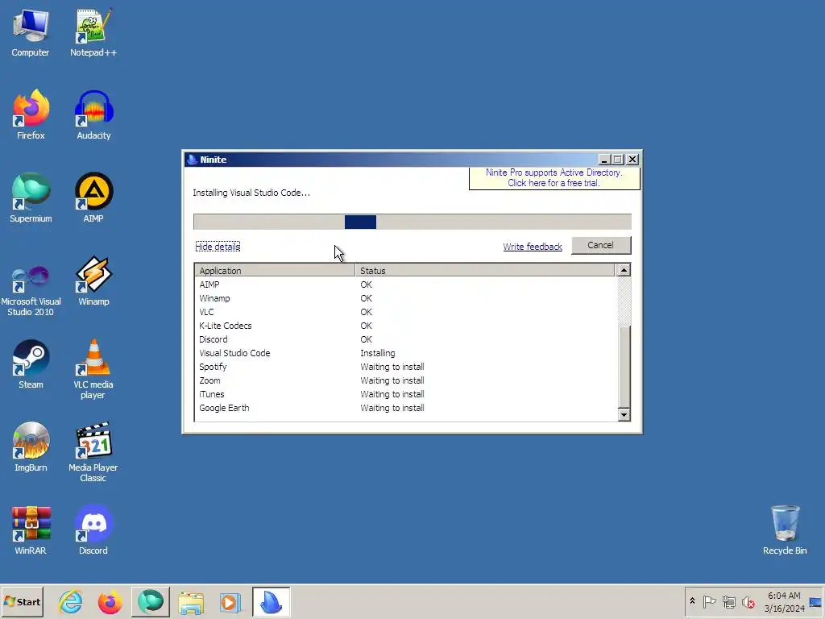The height and width of the screenshot is (619, 825).
Task: Select the Notepad++ desktop shortcut
Action: pyautogui.click(x=93, y=32)
